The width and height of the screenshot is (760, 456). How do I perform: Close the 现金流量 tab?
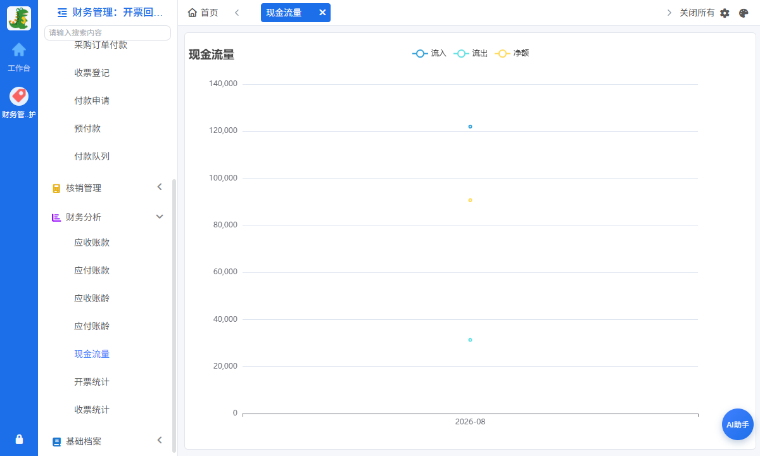[322, 13]
